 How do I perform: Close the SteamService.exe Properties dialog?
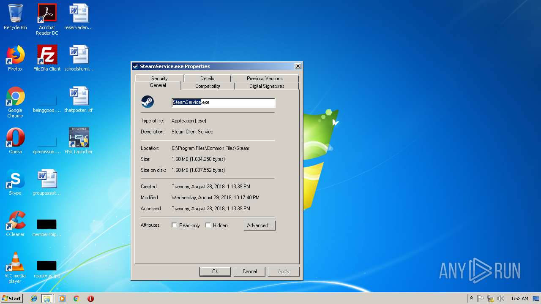[298, 66]
